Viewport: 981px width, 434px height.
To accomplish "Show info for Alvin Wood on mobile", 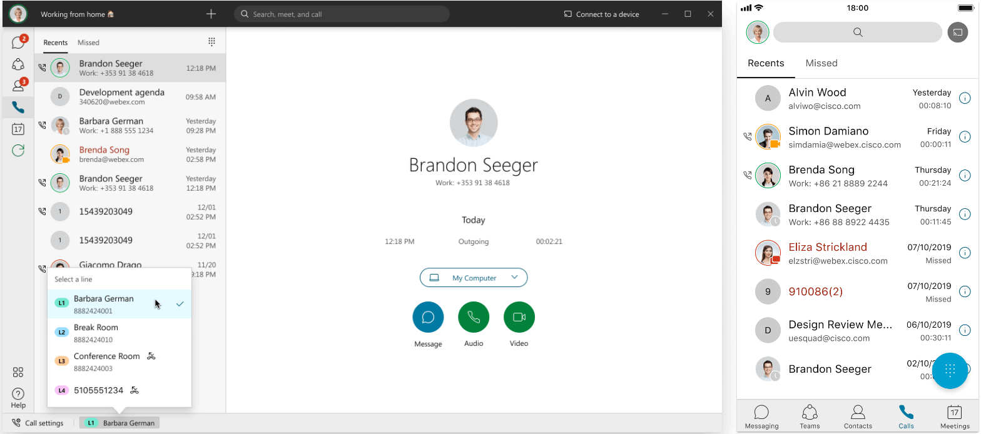I will (965, 98).
